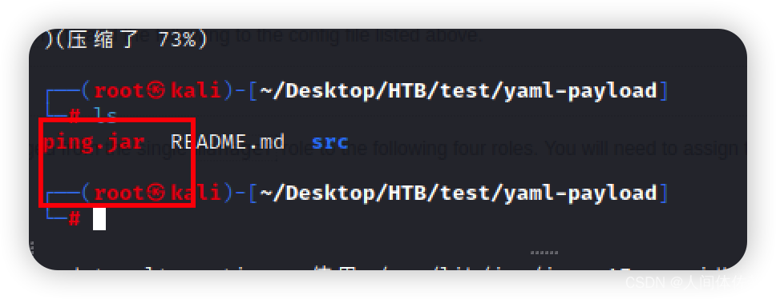Click the small dotted handle near the bottom
Screen dimensions: 776x299
coord(544,253)
